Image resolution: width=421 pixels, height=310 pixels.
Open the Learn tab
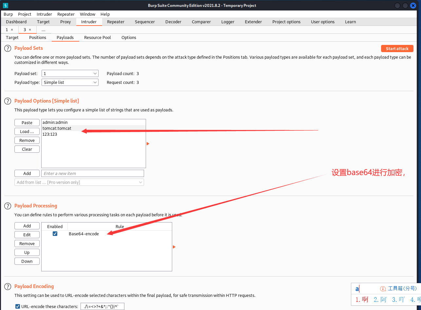pyautogui.click(x=350, y=22)
